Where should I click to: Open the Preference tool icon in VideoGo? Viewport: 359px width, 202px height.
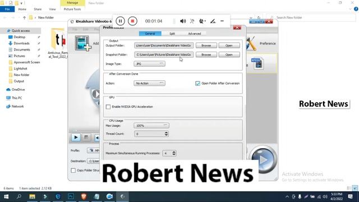tap(251, 44)
